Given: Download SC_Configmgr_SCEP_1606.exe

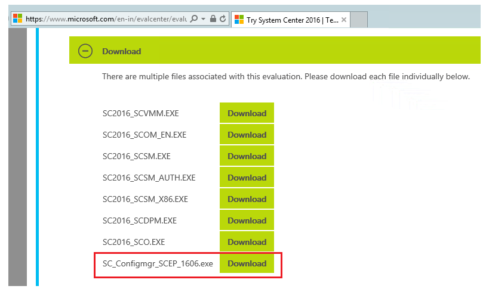Looking at the screenshot, I should tap(247, 263).
